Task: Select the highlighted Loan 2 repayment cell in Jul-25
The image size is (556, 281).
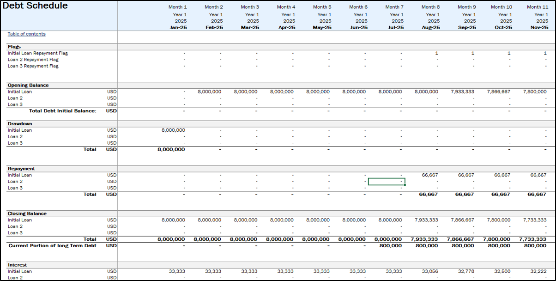Action: pos(387,182)
